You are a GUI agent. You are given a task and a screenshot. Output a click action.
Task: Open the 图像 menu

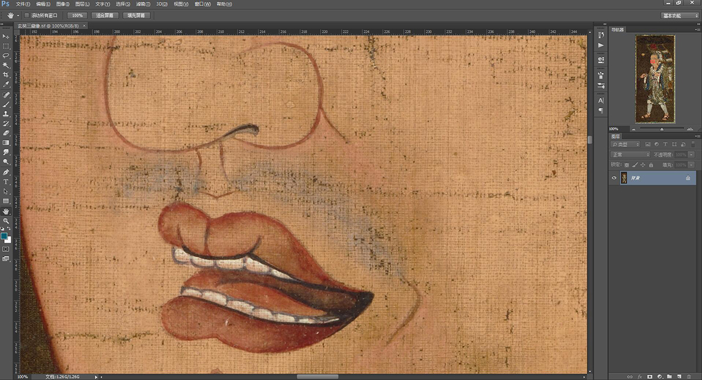[63, 4]
